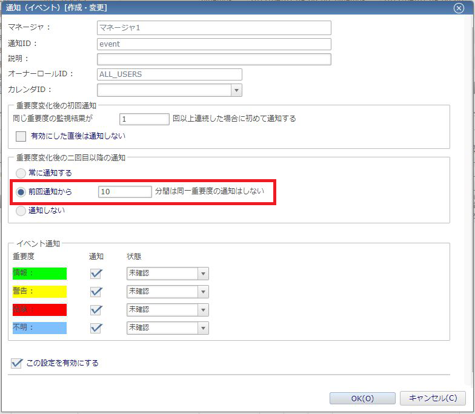Click 分間は同一重要度の通知はしない text

click(210, 191)
